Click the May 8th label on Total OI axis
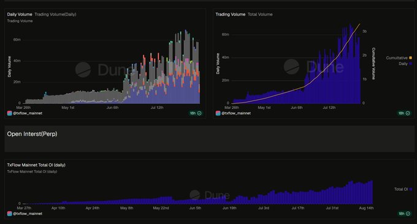This screenshot has height=224, width=417. [x=126, y=208]
